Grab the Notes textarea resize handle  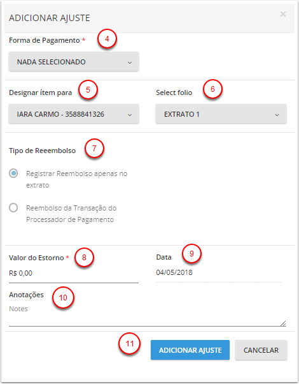(x=283, y=323)
